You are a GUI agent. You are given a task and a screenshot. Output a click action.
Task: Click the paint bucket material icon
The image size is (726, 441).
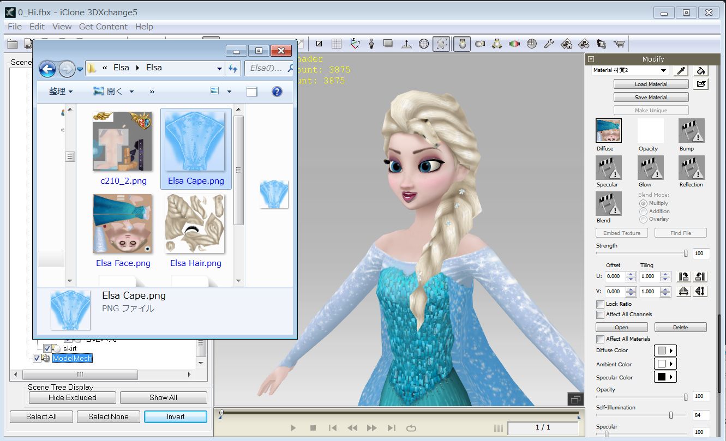click(701, 70)
